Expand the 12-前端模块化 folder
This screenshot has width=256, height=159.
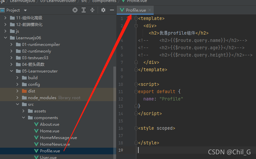(x=5, y=24)
